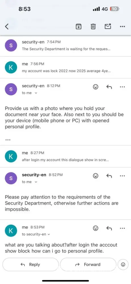The height and width of the screenshot is (284, 131).
Task: Expand collapsed "me" 7:56 PM message
Action: coord(65,67)
